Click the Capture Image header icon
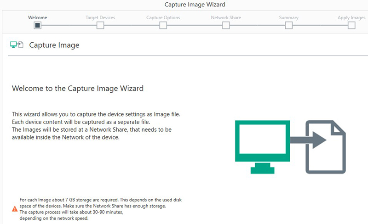Image resolution: width=368 pixels, height=224 pixels. coord(17,45)
